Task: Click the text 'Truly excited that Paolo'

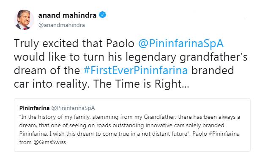Action: [74, 43]
